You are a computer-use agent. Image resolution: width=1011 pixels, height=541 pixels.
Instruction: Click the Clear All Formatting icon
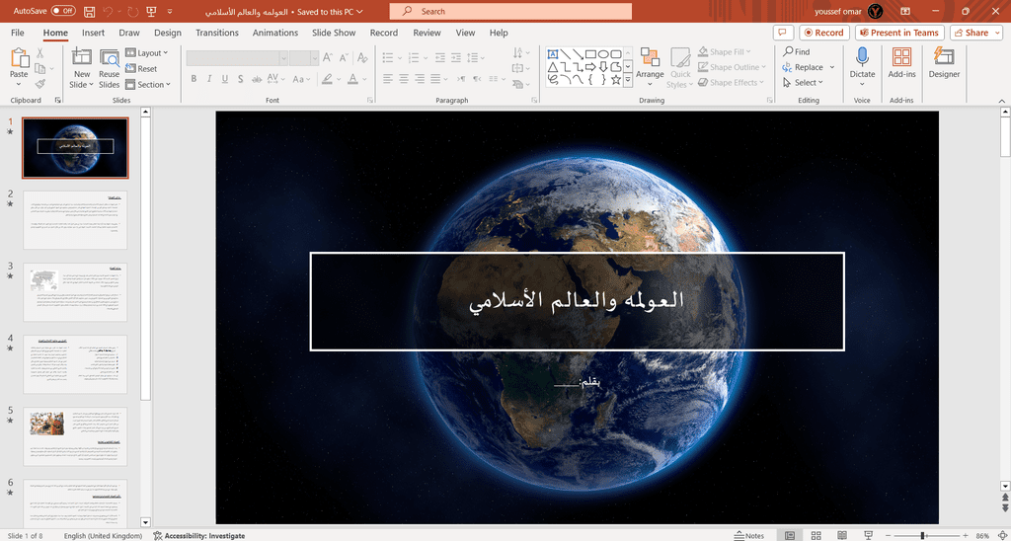[362, 57]
